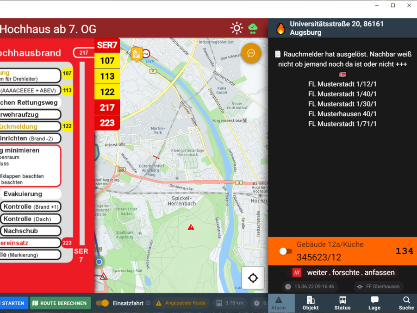Click the green cloud sync status icon
The height and width of the screenshot is (313, 417).
(253, 28)
